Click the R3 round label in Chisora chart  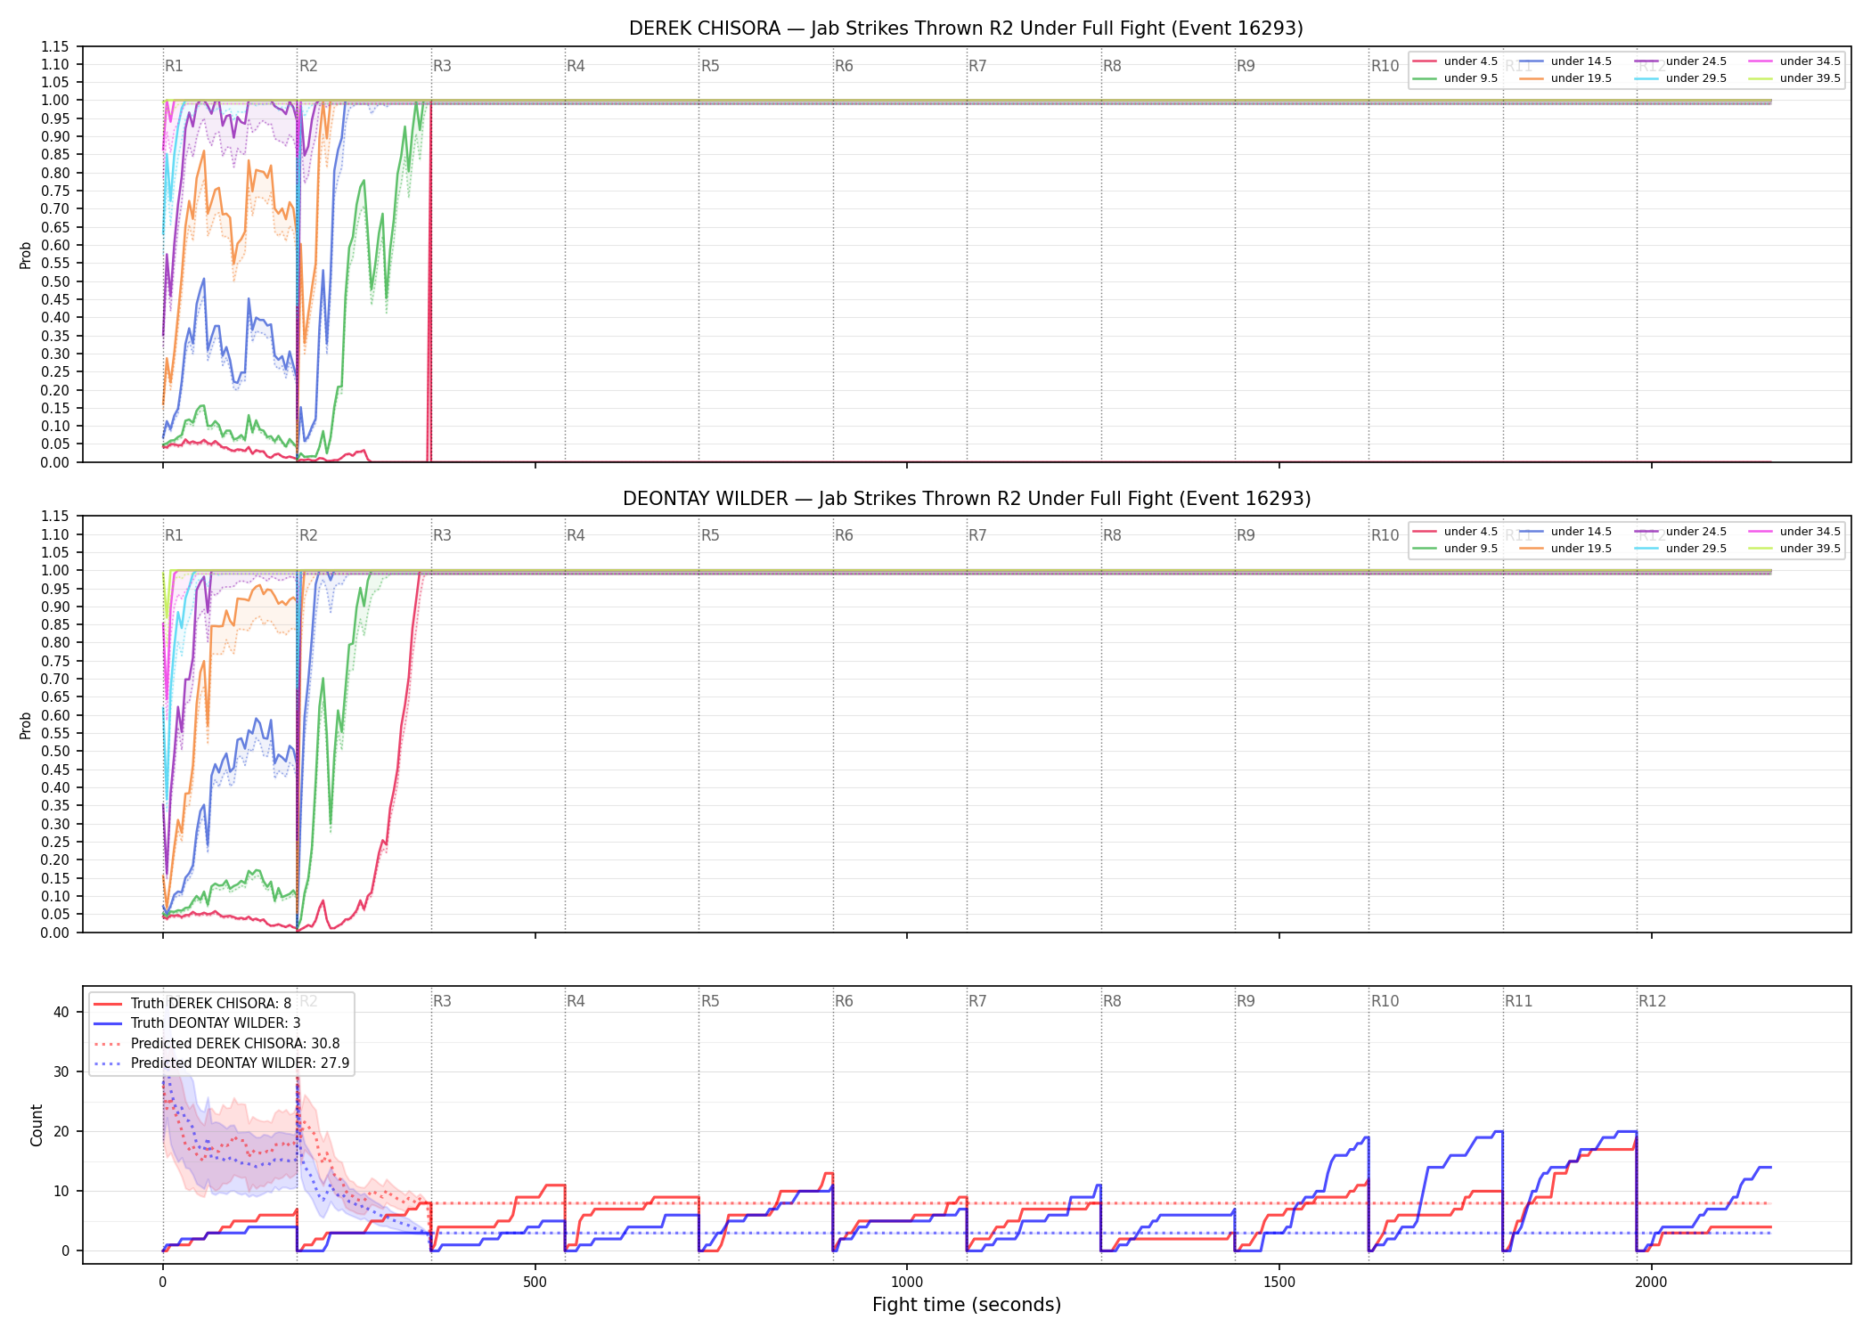(442, 66)
